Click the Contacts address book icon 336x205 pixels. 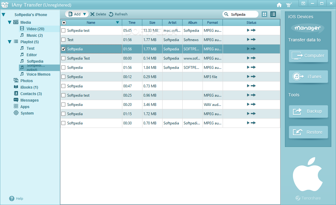tap(16, 93)
